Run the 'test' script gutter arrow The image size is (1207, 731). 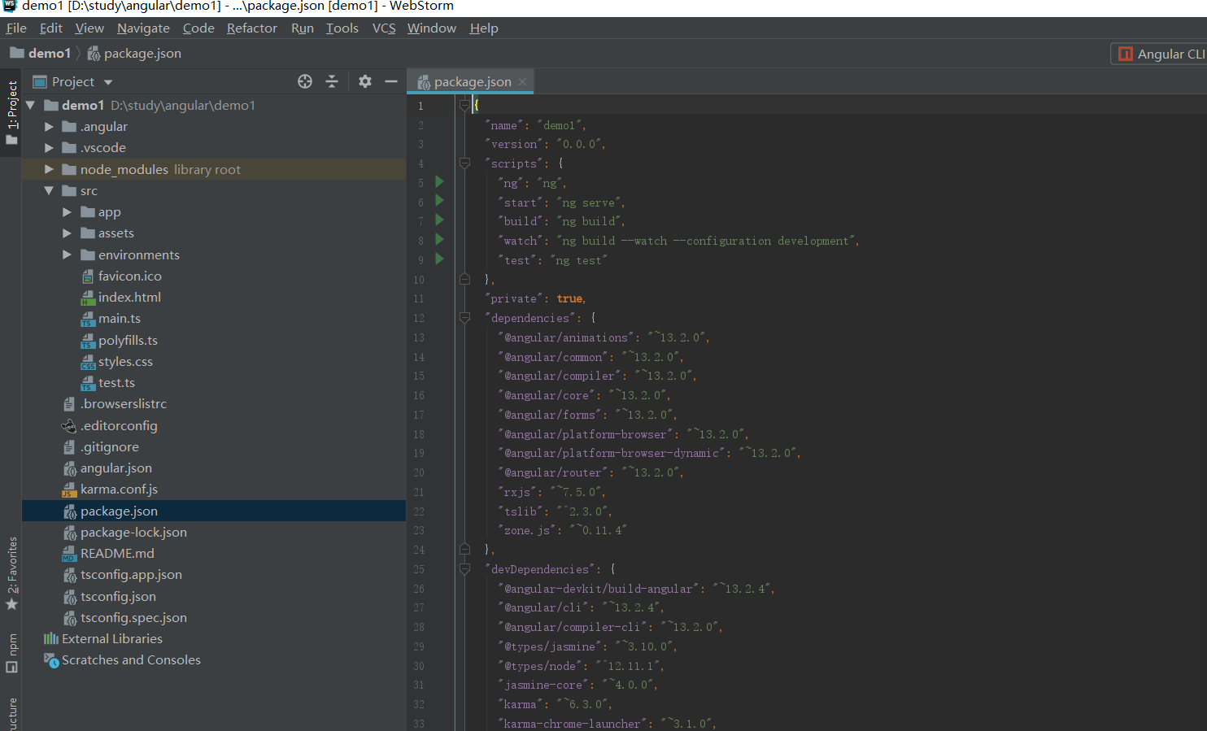click(x=439, y=259)
